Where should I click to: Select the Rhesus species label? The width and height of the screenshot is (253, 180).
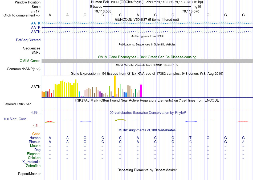pyautogui.click(x=35, y=142)
